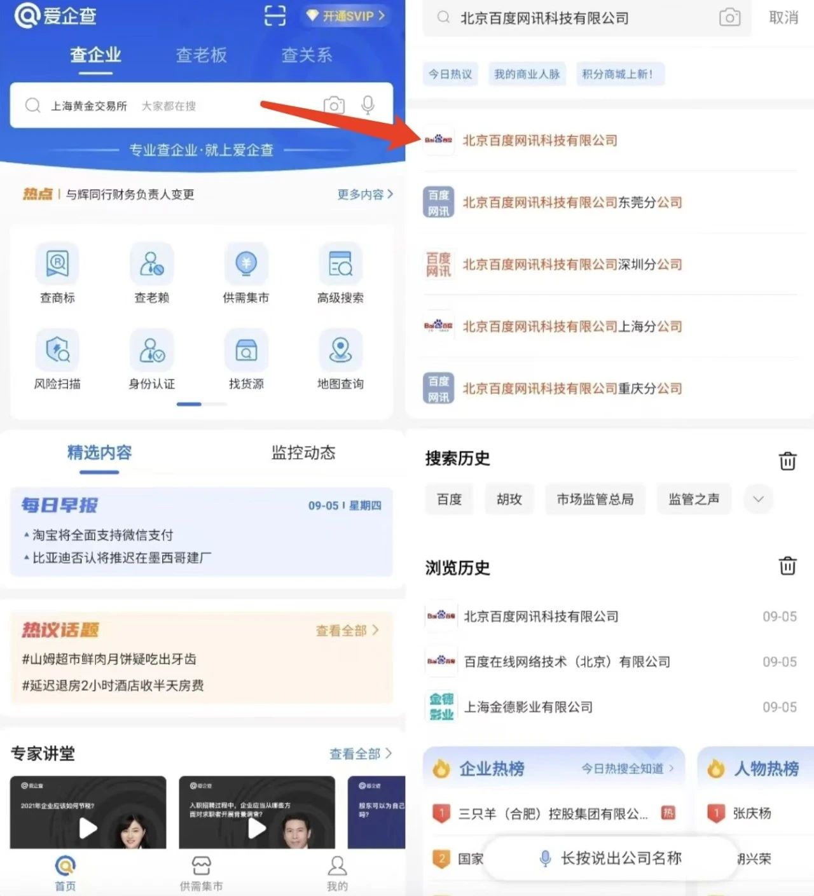
Task: Click 取消 to cancel the search
Action: [783, 17]
